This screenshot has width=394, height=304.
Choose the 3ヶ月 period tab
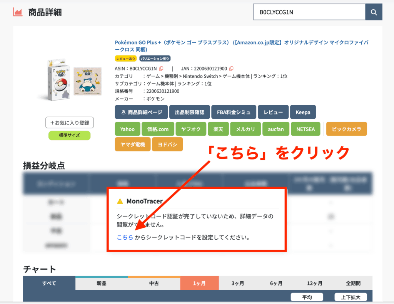[x=238, y=283]
